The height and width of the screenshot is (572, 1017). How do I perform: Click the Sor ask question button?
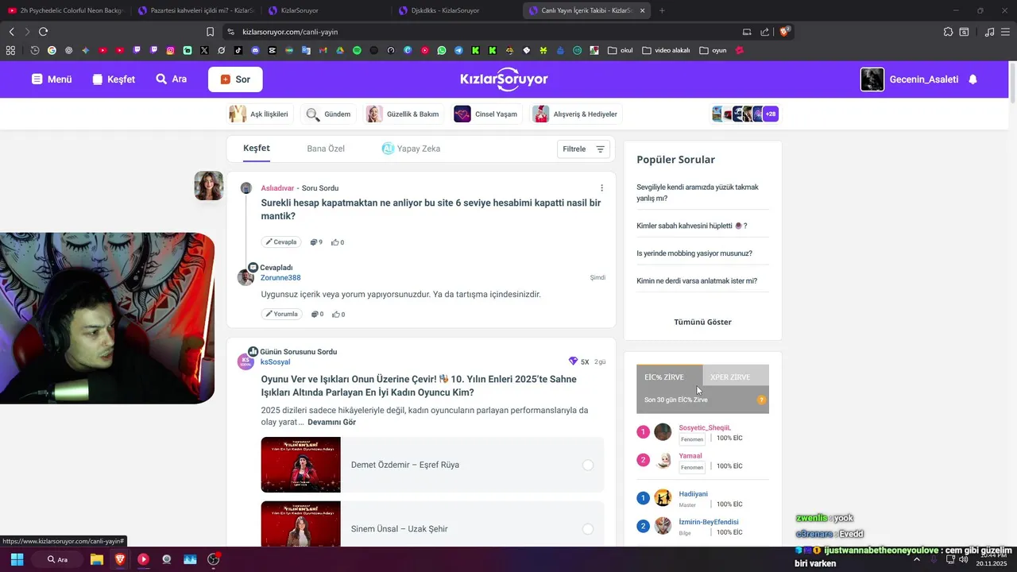235,79
